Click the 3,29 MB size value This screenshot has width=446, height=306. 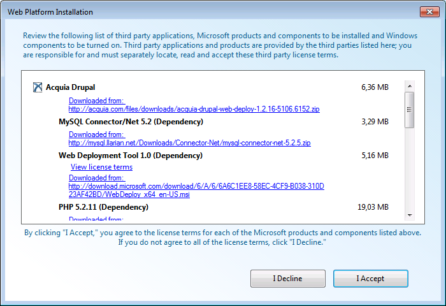tap(375, 122)
